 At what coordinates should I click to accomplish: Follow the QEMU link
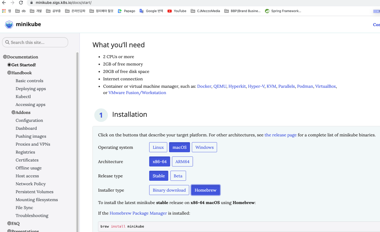220,86
